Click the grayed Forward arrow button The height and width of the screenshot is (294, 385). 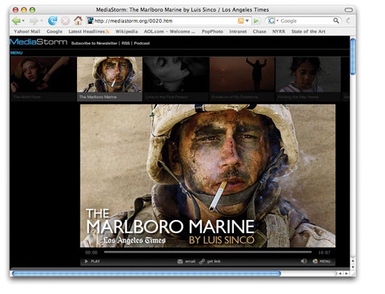click(x=34, y=21)
